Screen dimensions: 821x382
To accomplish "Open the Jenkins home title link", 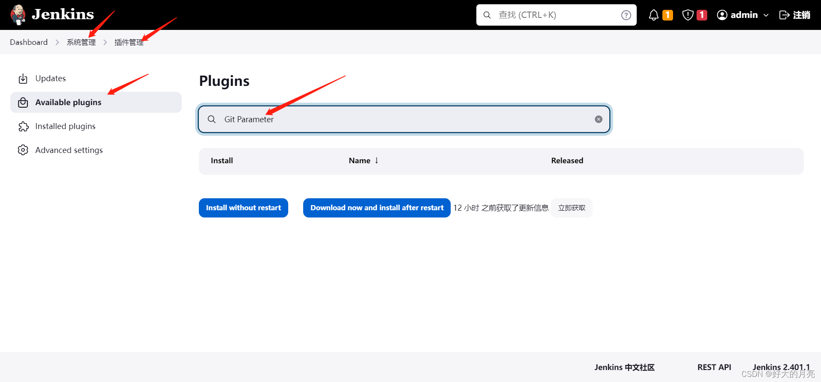I will click(63, 15).
